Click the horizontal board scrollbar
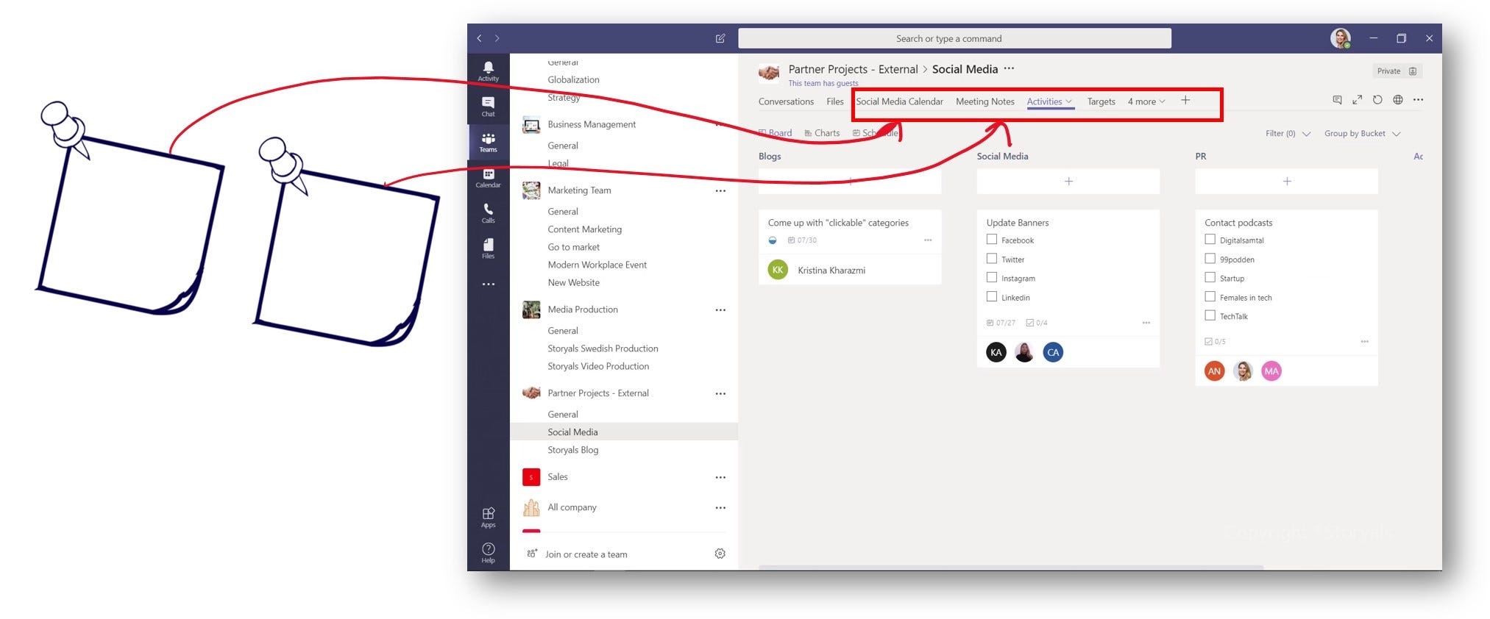 click(1010, 568)
